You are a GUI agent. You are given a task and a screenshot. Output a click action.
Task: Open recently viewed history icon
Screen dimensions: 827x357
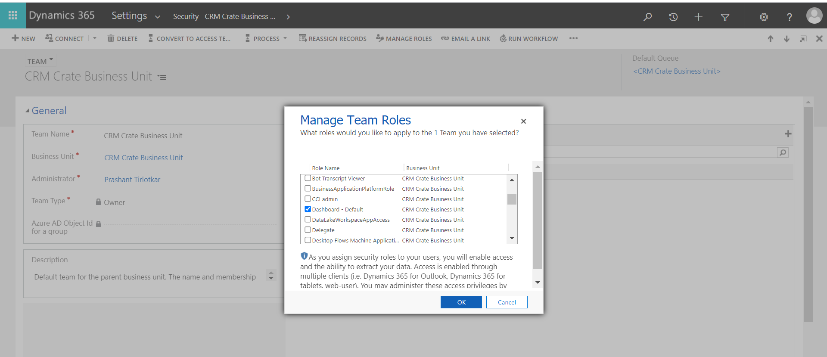(x=673, y=17)
